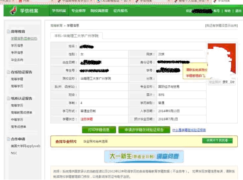This screenshot has width=243, height=180.
Task: Click the 没照片?找找看 button
Action: 217,140
